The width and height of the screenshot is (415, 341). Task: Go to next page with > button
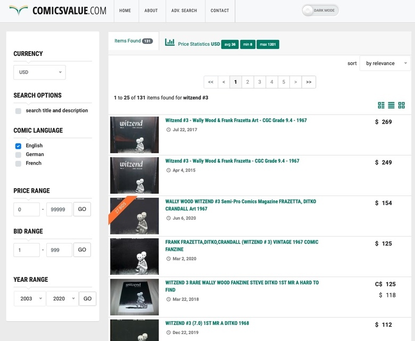tap(296, 82)
